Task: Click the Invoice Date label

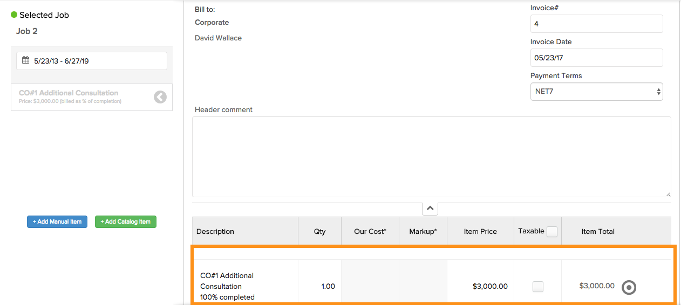Action: 551,41
